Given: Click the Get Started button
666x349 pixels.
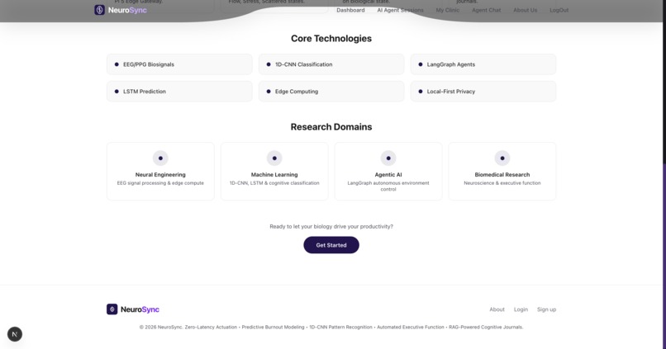Looking at the screenshot, I should point(331,245).
